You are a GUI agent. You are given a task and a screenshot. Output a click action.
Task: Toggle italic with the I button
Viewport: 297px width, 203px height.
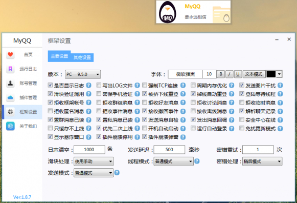[230, 74]
